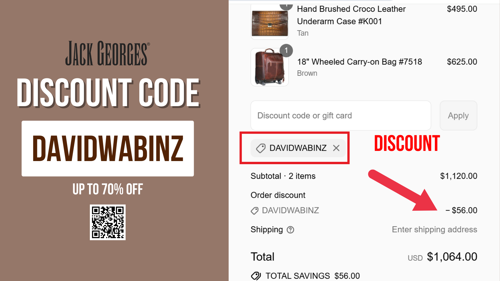The height and width of the screenshot is (281, 500).
Task: Click the $1,064.00 total amount
Action: click(452, 257)
